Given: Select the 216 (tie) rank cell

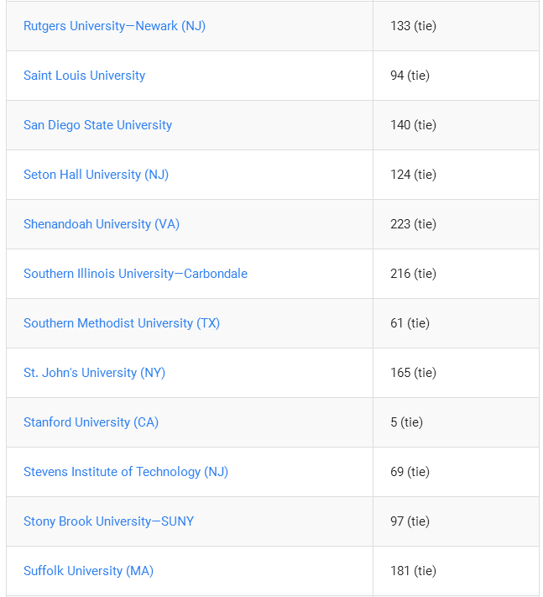Looking at the screenshot, I should click(x=414, y=274).
